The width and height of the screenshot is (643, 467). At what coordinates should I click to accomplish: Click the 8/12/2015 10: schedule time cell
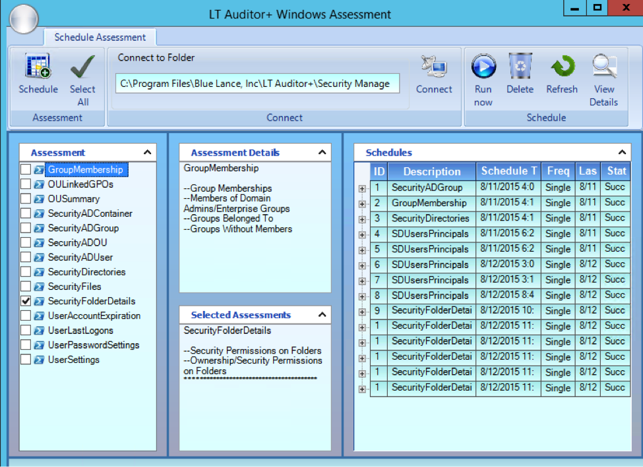508,310
